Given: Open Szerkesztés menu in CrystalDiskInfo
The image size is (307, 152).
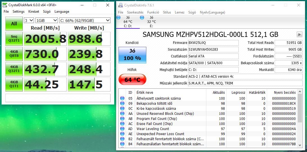Looking at the screenshot, I should (x=135, y=12).
